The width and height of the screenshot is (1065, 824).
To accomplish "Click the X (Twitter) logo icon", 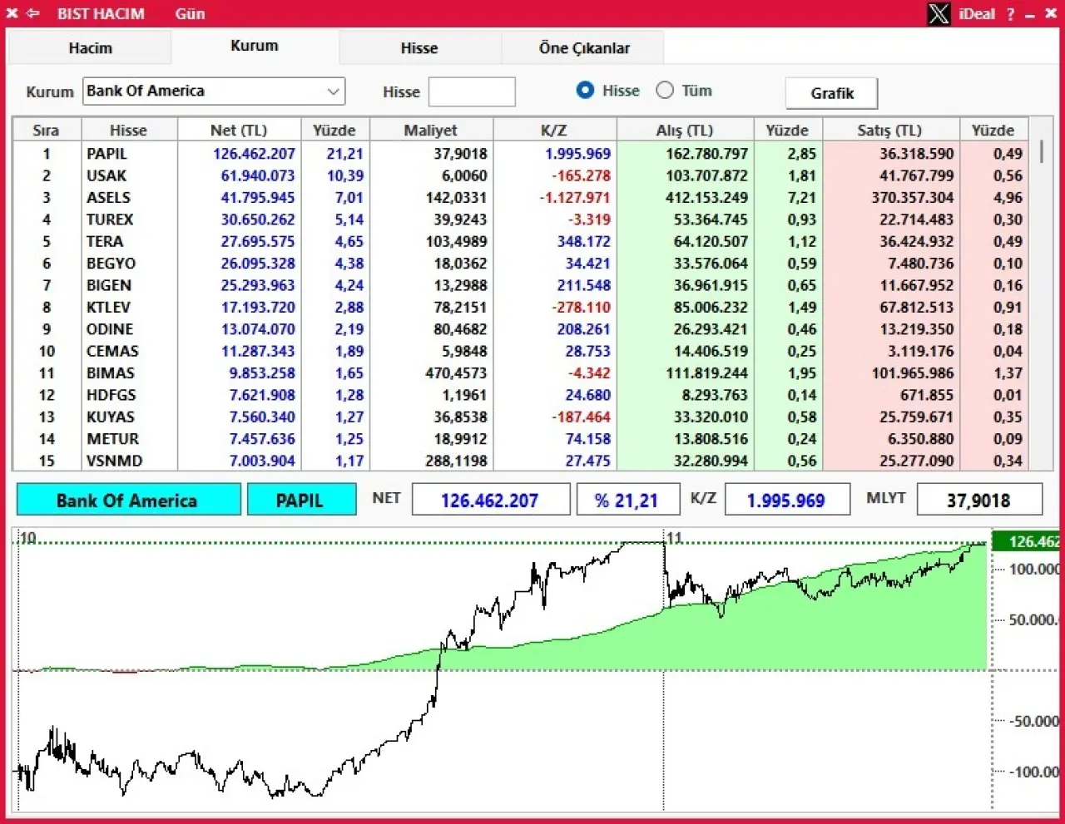I will tap(939, 14).
